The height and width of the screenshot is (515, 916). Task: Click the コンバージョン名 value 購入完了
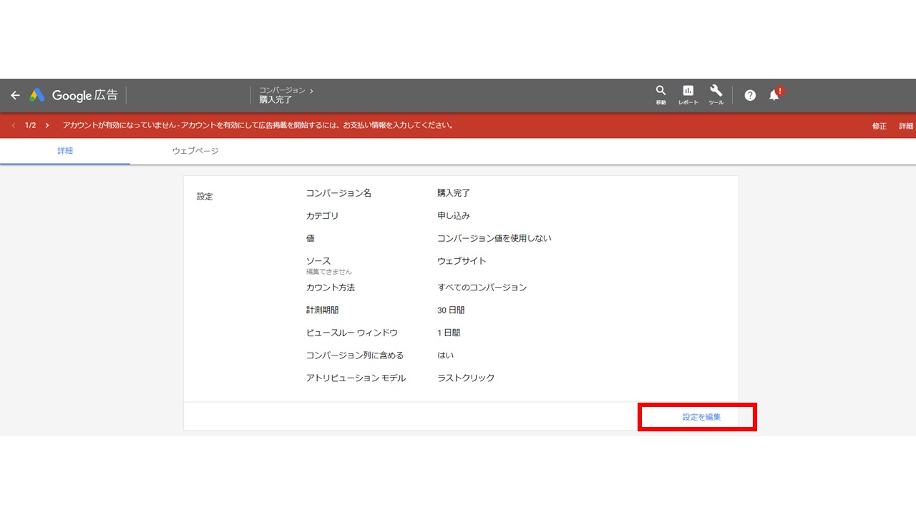454,193
